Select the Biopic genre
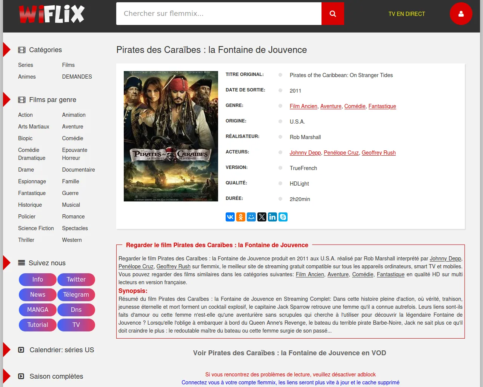The height and width of the screenshot is (387, 483). pos(25,138)
